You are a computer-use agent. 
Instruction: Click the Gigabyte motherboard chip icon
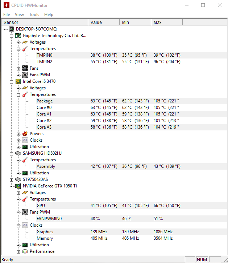click(18, 36)
